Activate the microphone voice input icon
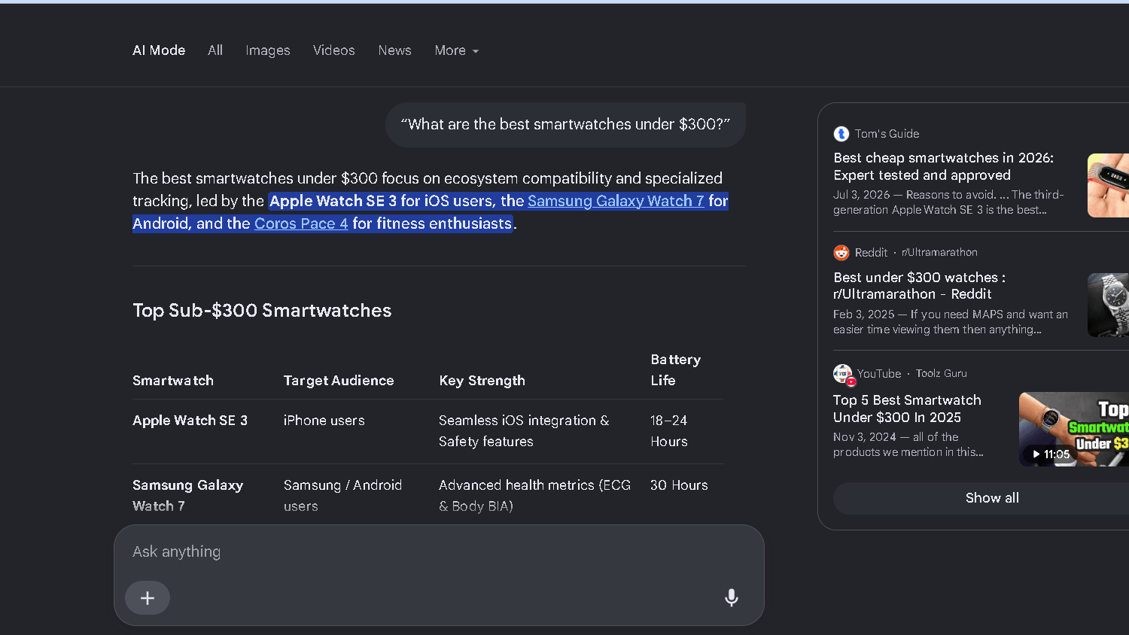 point(732,598)
